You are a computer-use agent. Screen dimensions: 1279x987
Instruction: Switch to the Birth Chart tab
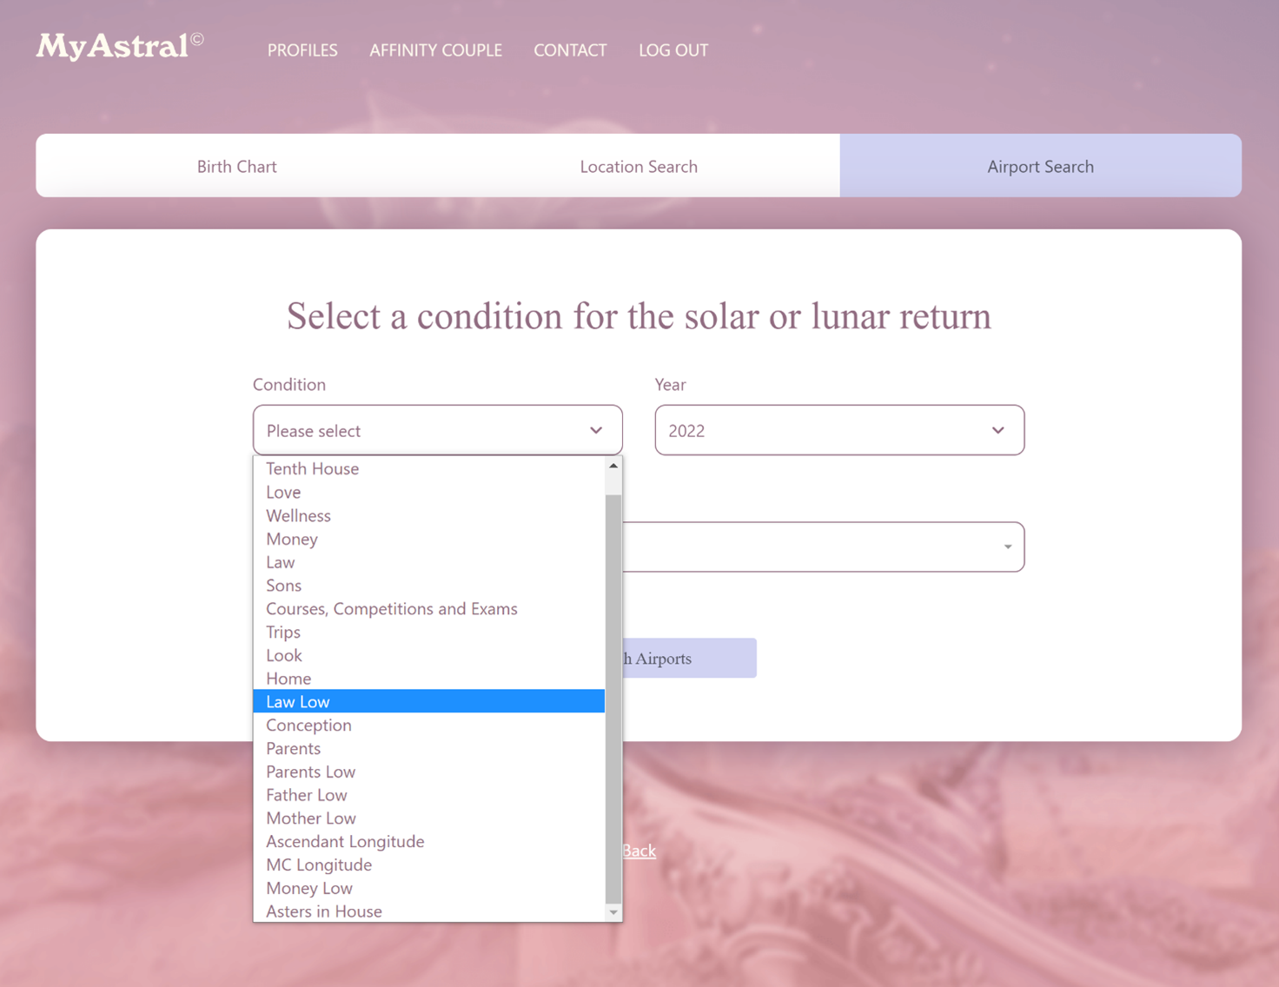pyautogui.click(x=236, y=166)
